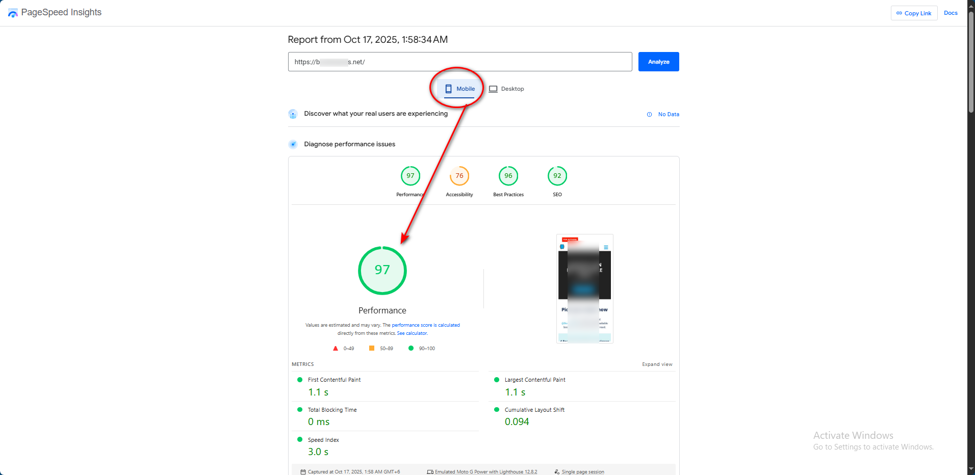
Task: Click the First Contentful Paint green dot
Action: click(300, 380)
